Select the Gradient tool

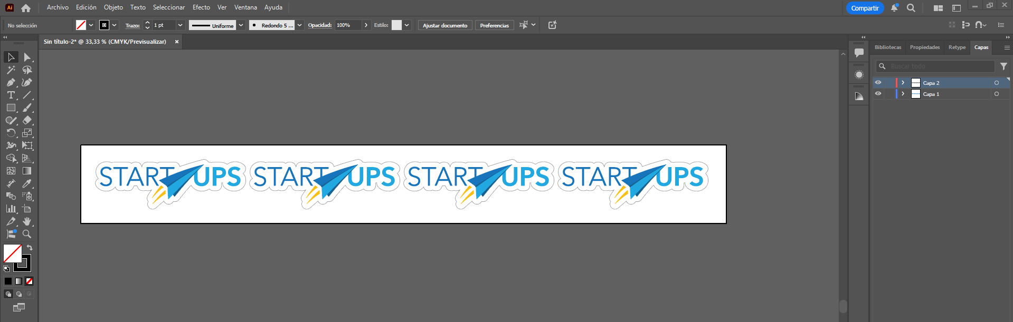tap(27, 171)
